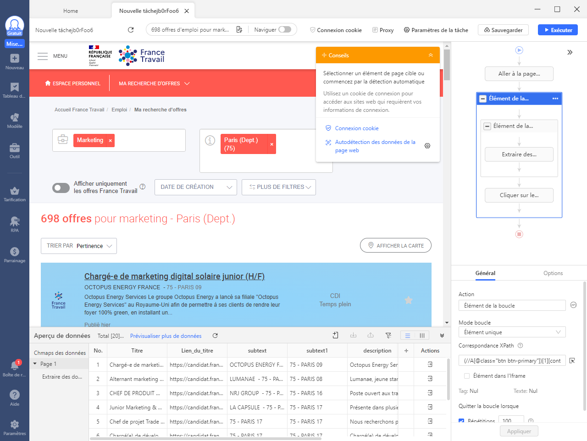Click Autodétection des données link

(375, 146)
